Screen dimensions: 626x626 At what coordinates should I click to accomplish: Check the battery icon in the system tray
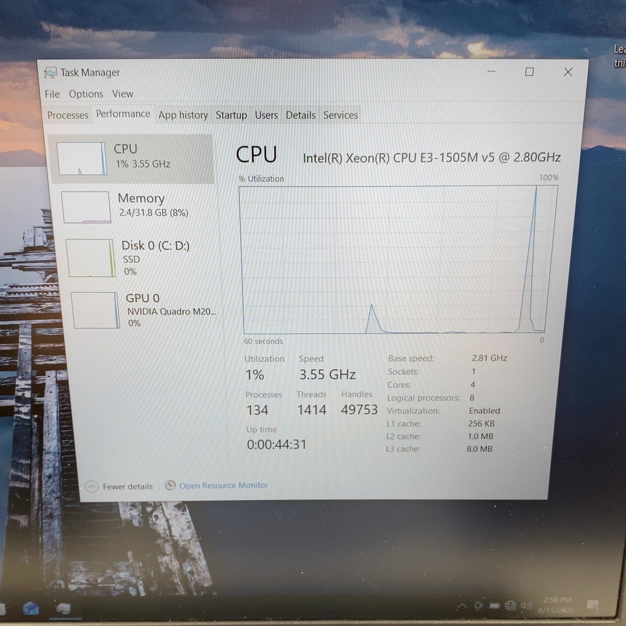click(x=494, y=605)
